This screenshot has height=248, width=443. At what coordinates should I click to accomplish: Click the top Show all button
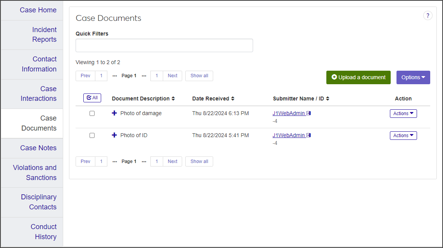click(x=199, y=76)
